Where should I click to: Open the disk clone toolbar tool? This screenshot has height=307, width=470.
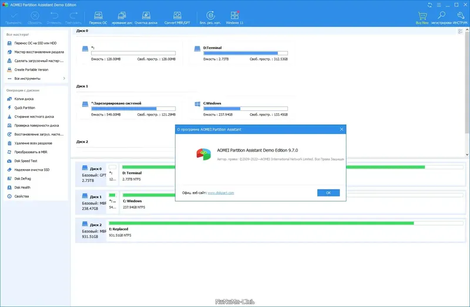point(122,18)
